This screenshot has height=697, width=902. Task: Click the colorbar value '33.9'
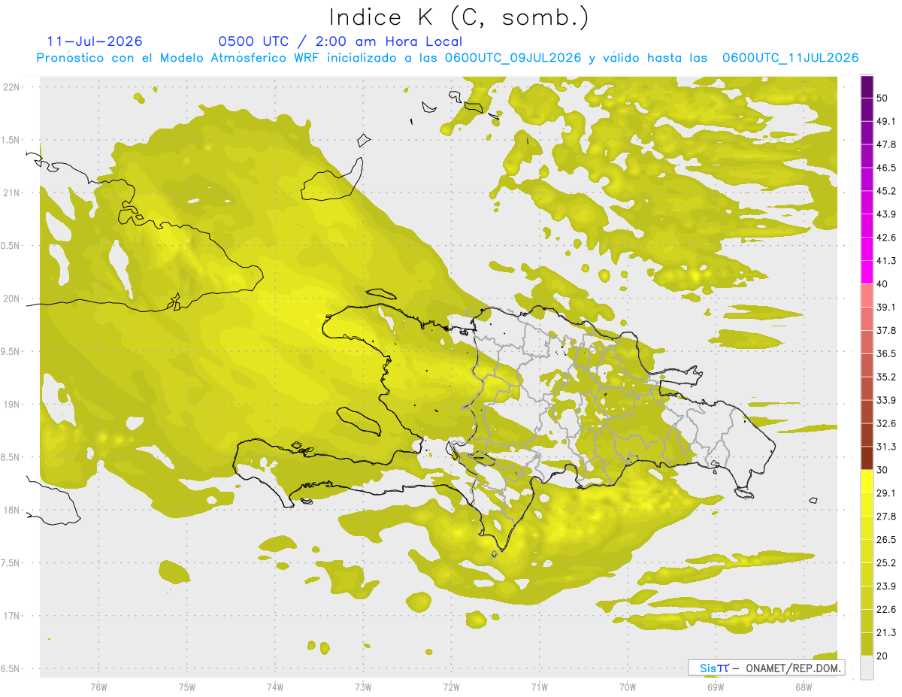coord(886,400)
